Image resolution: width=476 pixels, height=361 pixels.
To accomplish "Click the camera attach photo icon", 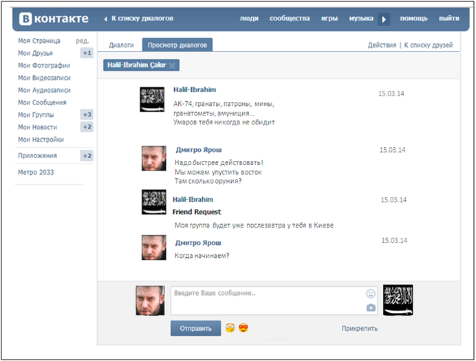I will click(x=371, y=307).
